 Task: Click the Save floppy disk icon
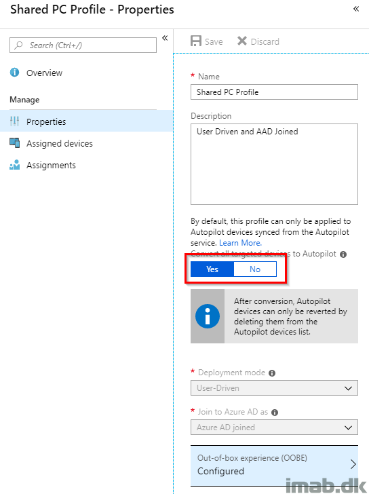(x=196, y=41)
